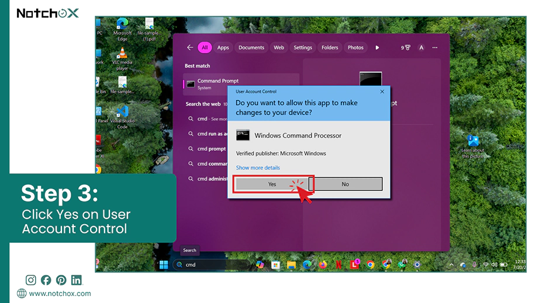Click the microphone tray icon
Image resolution: width=539 pixels, height=303 pixels.
point(474,264)
